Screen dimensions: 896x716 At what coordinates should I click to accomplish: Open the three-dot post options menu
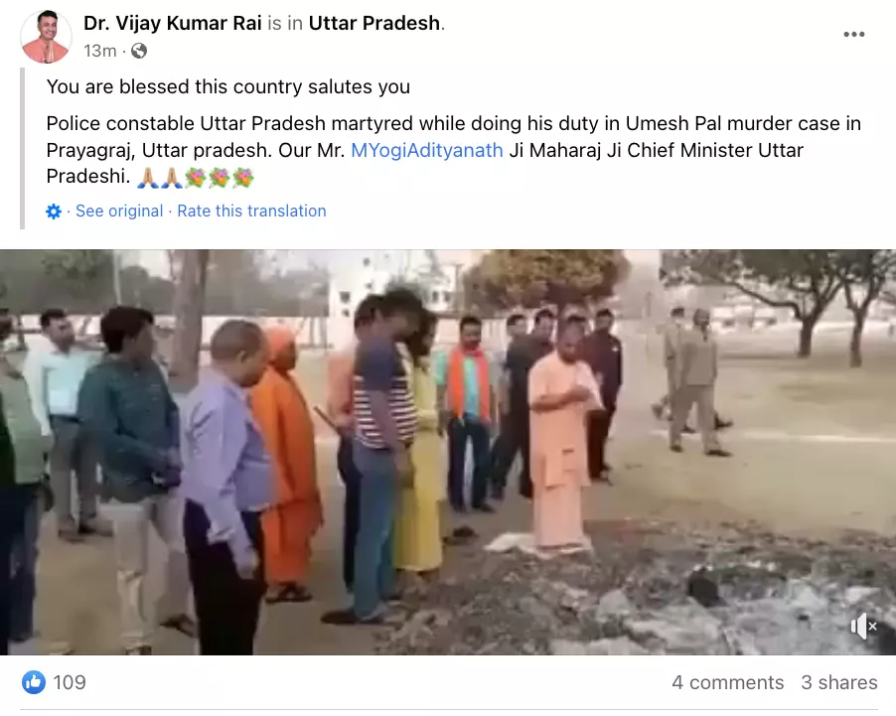coord(853,35)
